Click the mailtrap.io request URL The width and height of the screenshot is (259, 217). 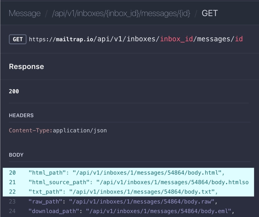coord(136,39)
